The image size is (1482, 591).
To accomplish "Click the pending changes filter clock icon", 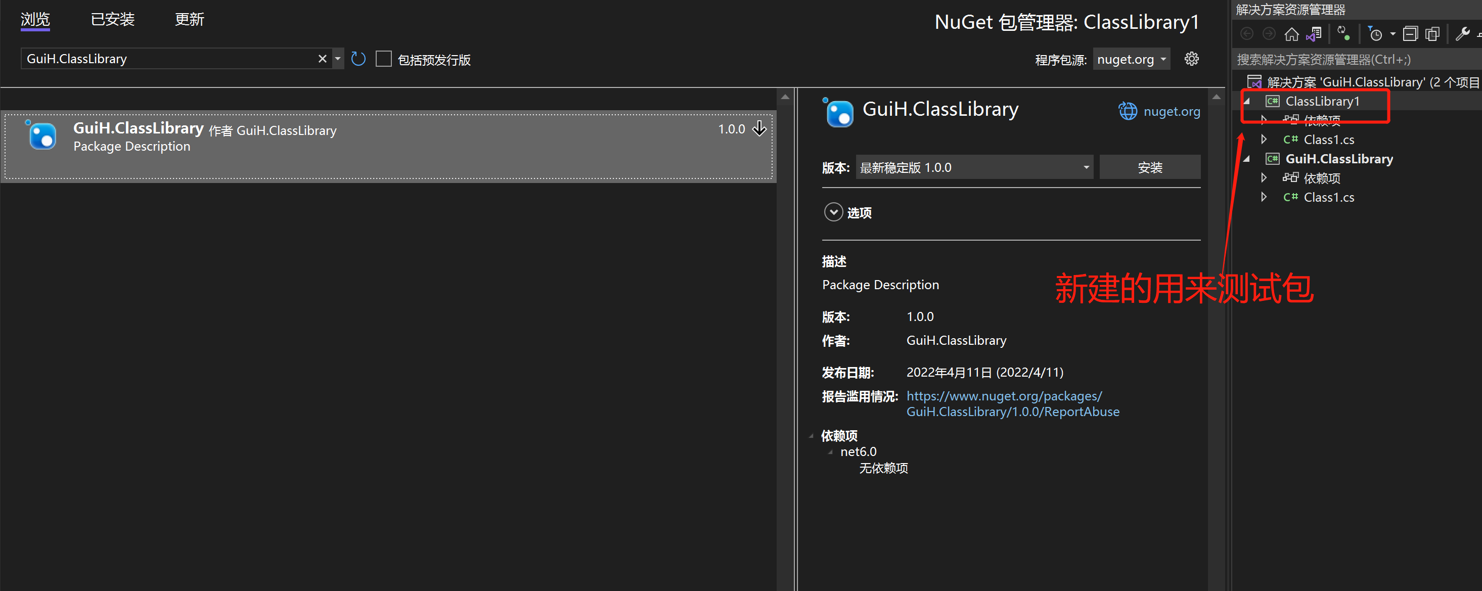I will tap(1374, 34).
